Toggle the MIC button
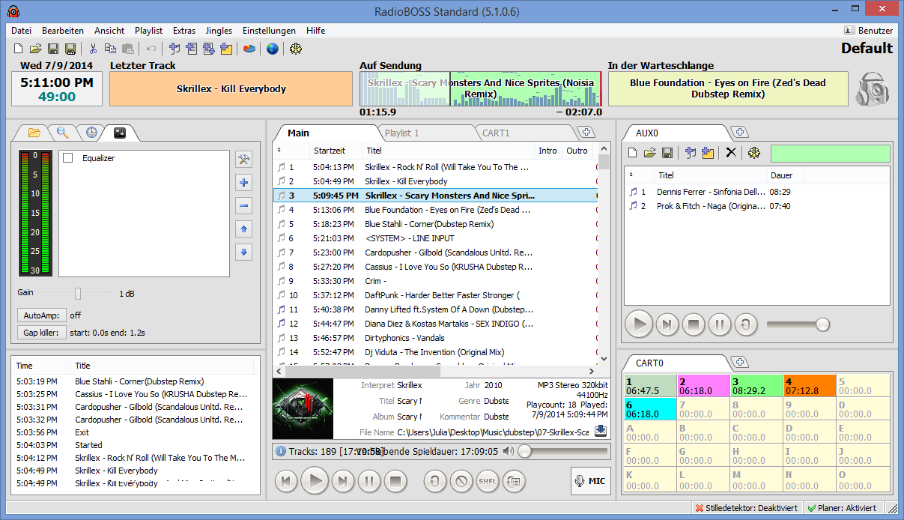Image resolution: width=904 pixels, height=520 pixels. coord(590,481)
